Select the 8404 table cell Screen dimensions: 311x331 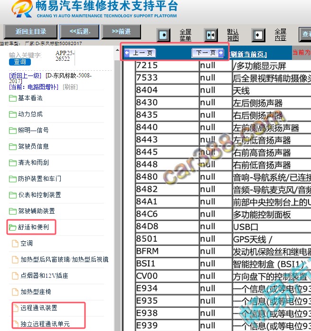(x=167, y=90)
